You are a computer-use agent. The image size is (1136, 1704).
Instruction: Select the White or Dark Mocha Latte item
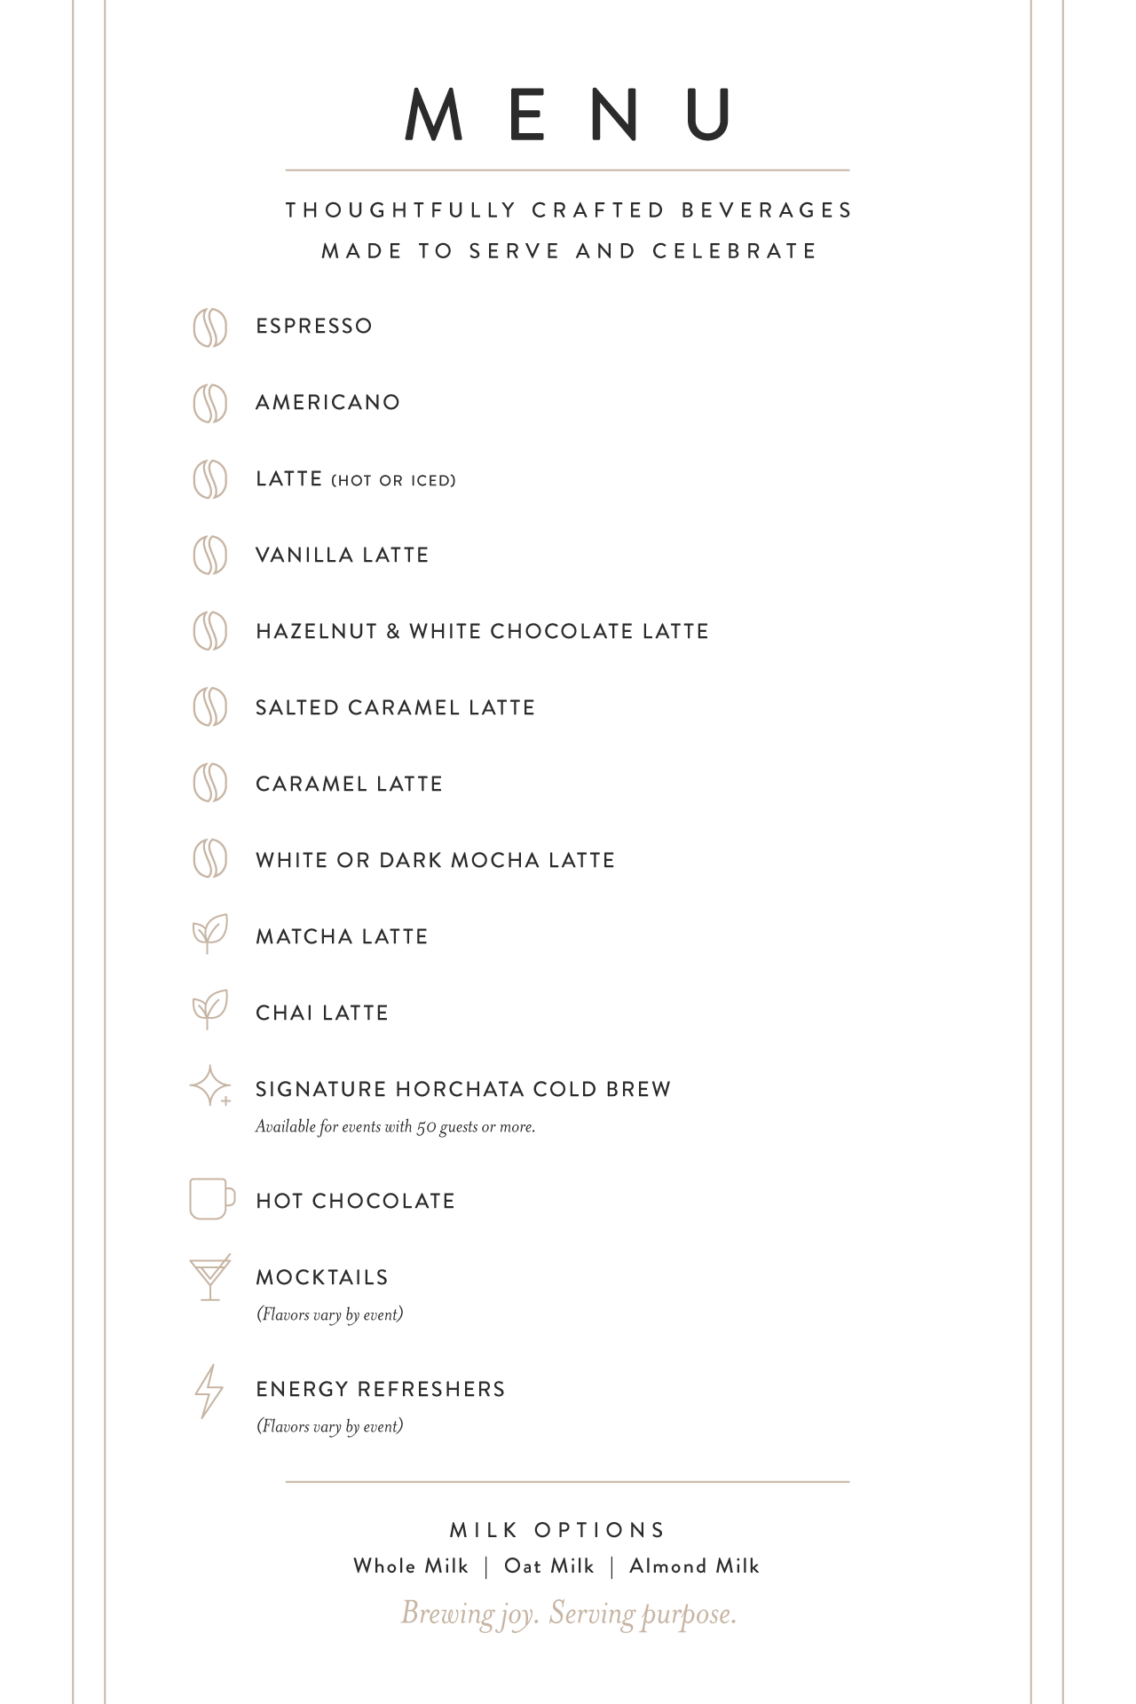pos(435,860)
